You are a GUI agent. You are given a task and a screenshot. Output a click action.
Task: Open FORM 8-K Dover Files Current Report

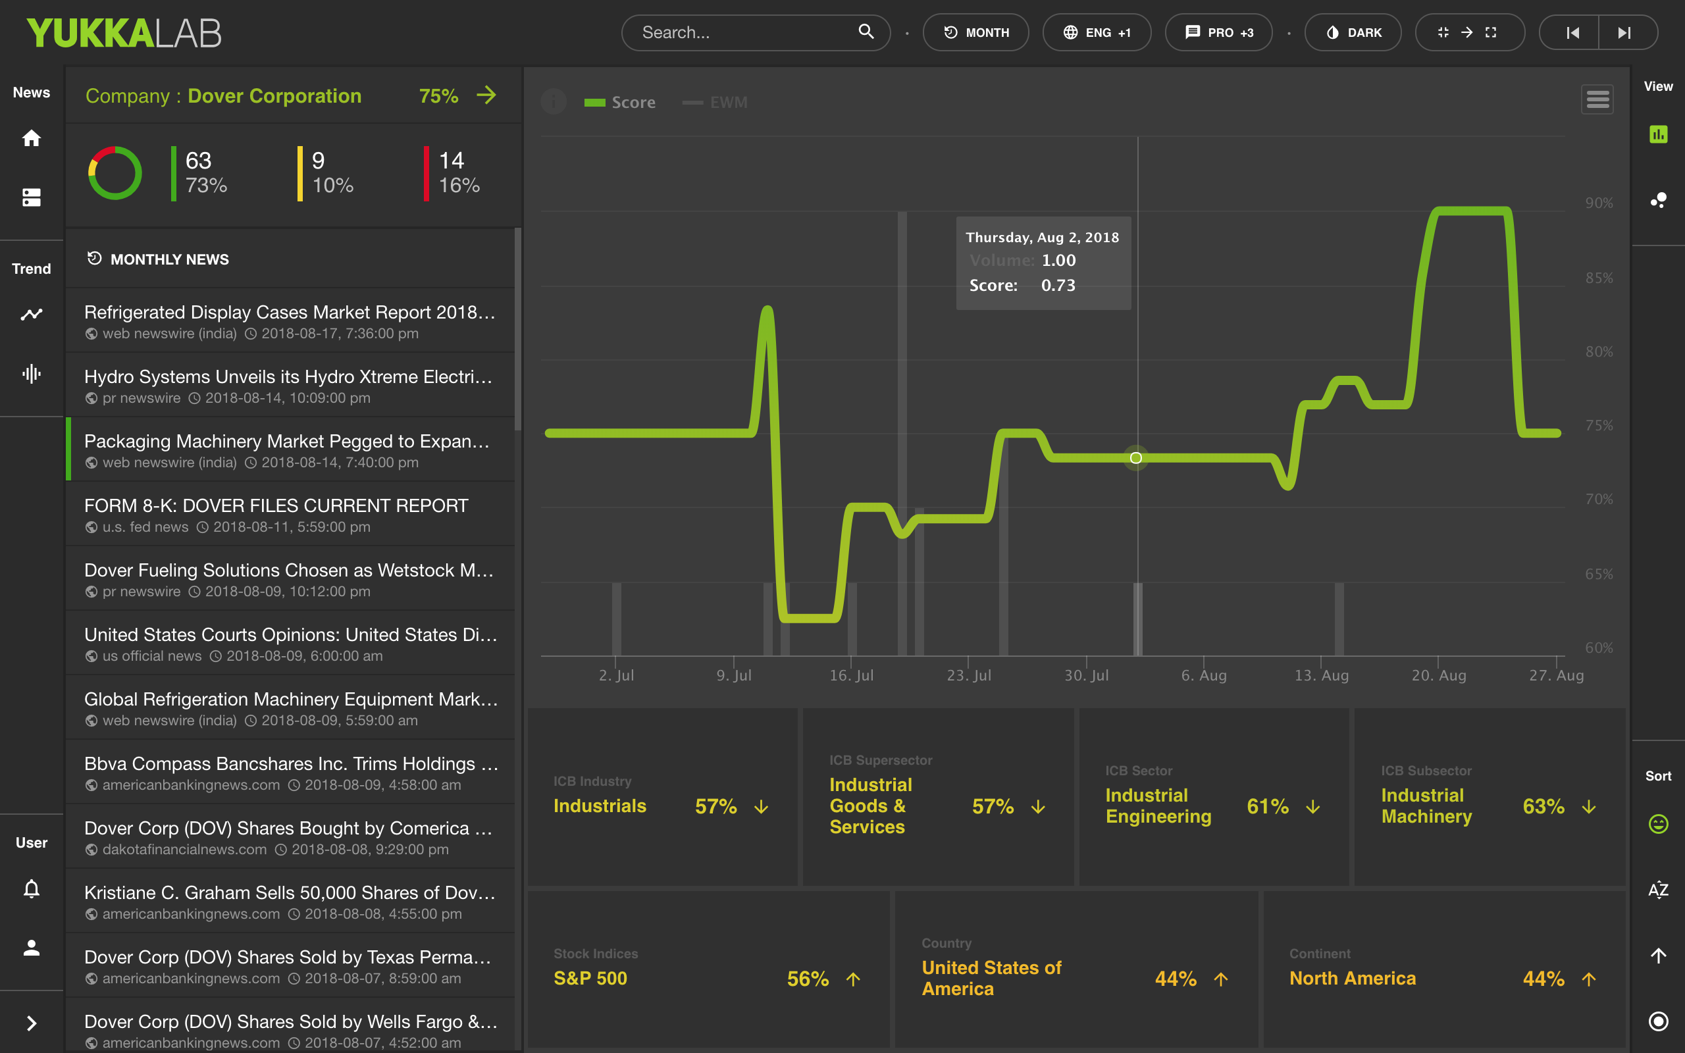(290, 515)
